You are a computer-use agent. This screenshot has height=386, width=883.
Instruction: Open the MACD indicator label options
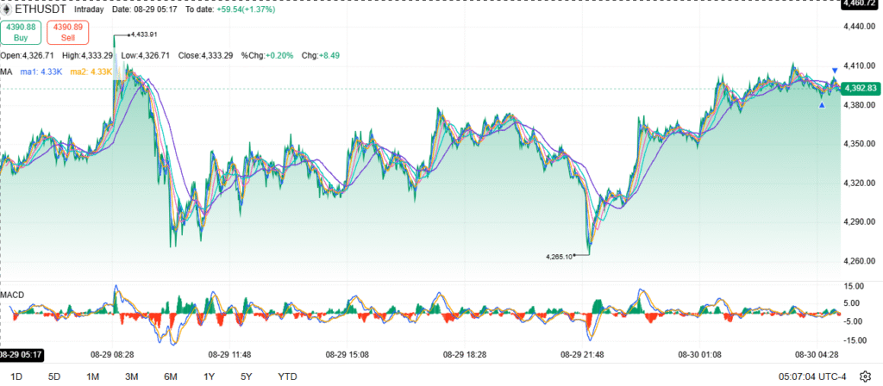(x=13, y=295)
